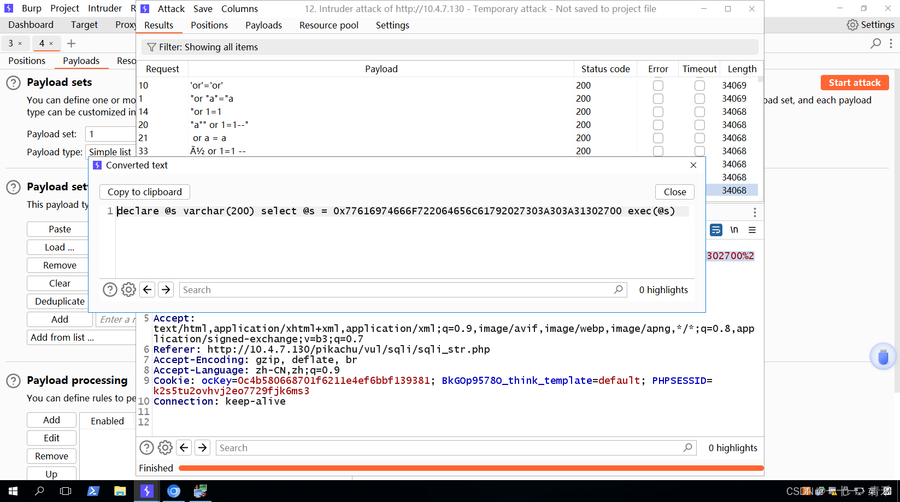Go to previous match in request viewer
Viewport: 900px width, 502px height.
click(184, 447)
